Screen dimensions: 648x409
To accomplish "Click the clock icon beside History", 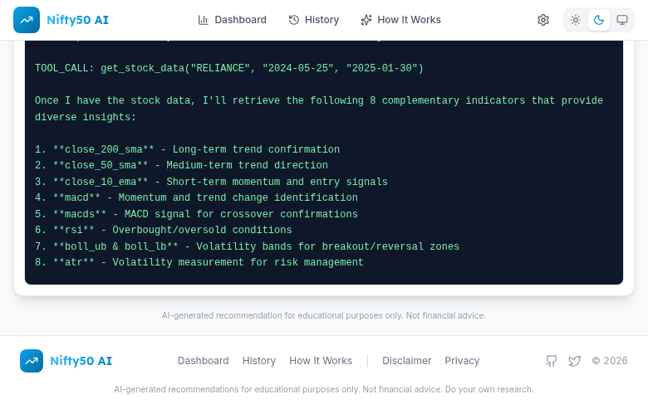I will click(x=294, y=20).
